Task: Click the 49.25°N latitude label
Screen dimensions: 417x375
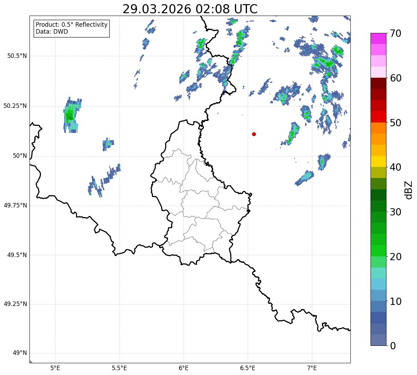Action: (x=15, y=304)
